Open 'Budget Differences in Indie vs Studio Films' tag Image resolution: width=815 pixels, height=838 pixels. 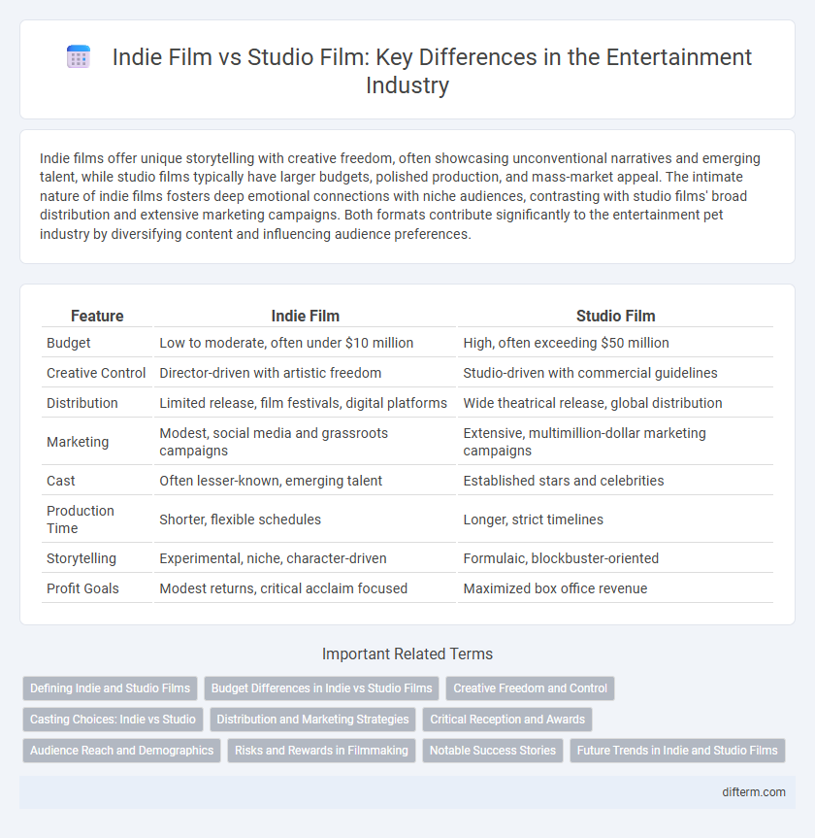coord(321,688)
